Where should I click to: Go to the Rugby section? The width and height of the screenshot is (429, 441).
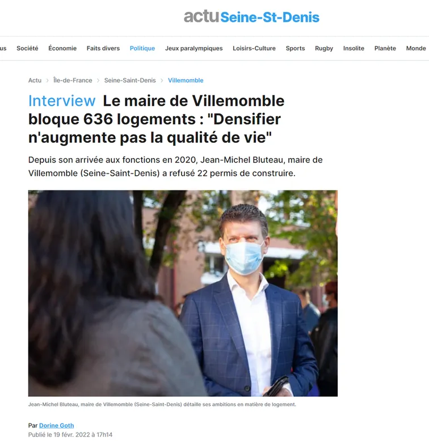pos(324,48)
